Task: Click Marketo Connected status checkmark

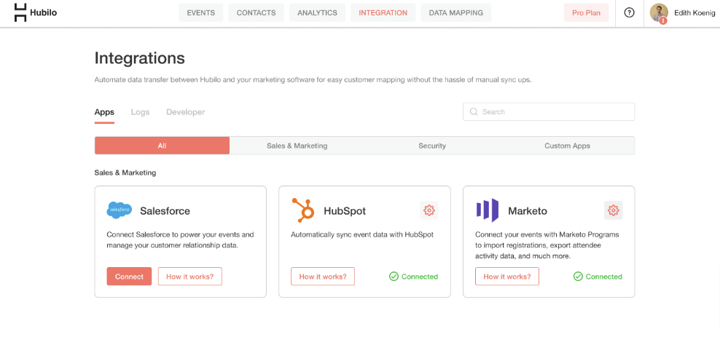Action: coord(578,276)
